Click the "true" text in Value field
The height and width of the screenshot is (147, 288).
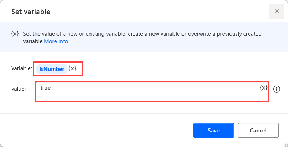pyautogui.click(x=45, y=88)
